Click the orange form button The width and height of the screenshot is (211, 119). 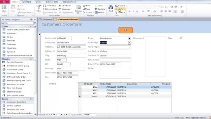click(125, 30)
